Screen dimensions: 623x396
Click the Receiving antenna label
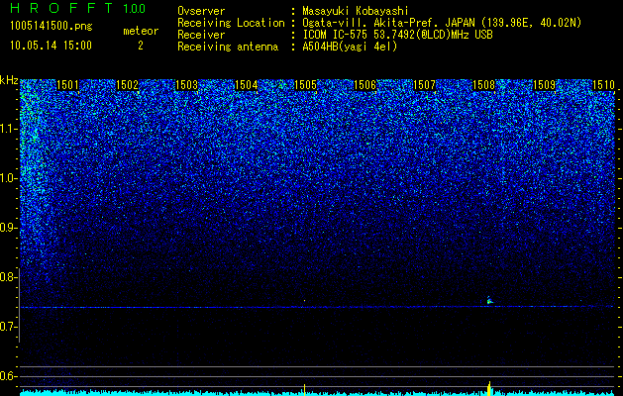pos(228,47)
